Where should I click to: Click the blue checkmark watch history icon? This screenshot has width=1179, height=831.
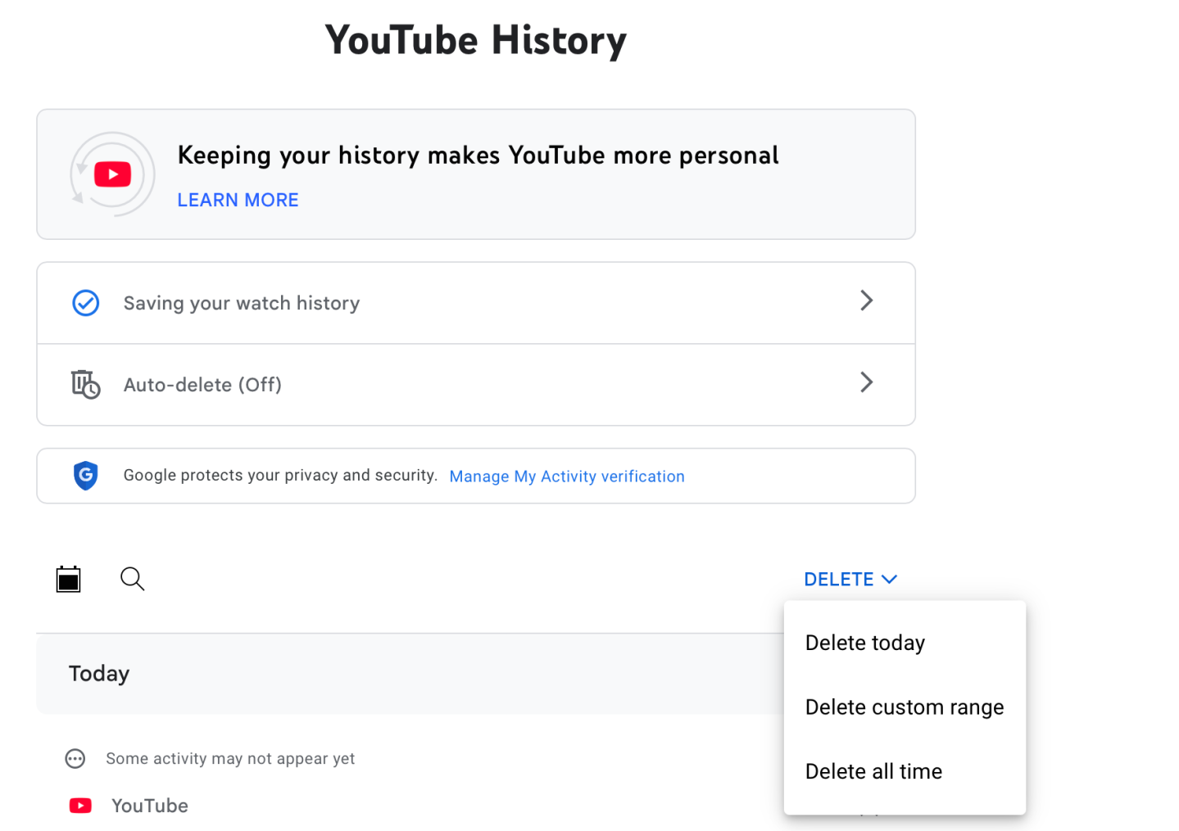tap(86, 303)
